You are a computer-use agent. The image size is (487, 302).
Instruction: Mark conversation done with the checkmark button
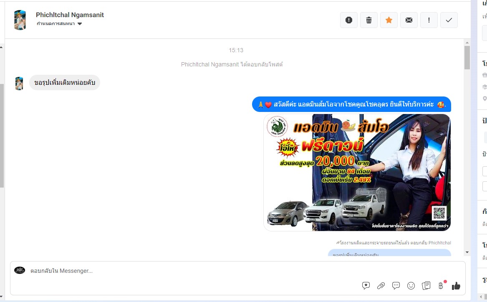(x=449, y=20)
